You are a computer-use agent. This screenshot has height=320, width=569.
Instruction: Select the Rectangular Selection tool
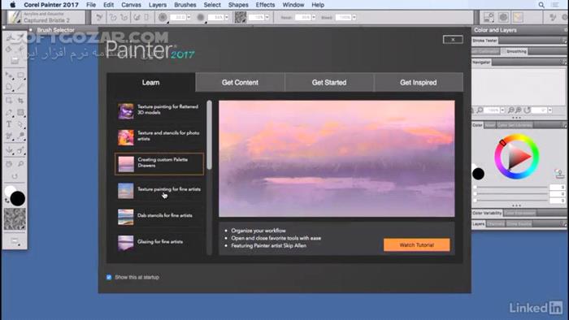(x=20, y=76)
